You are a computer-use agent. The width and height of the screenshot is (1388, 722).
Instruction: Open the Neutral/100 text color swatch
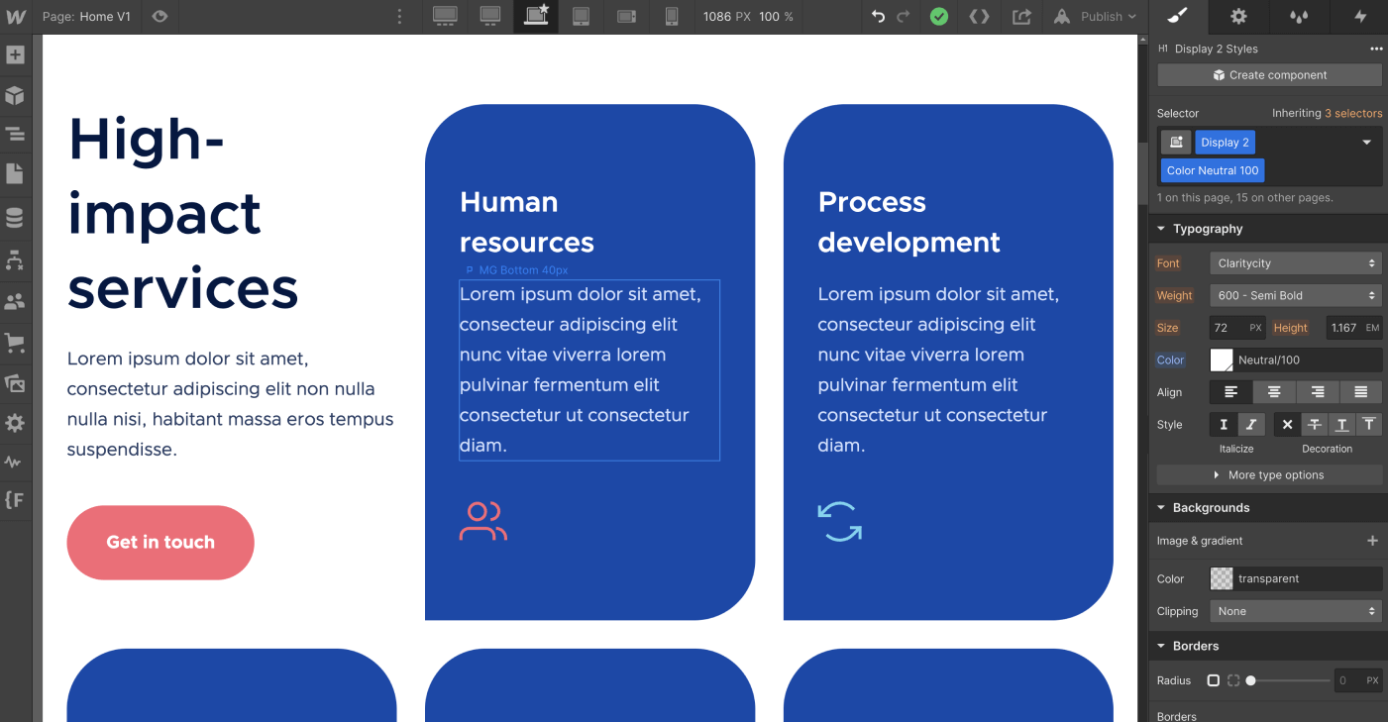click(1222, 360)
